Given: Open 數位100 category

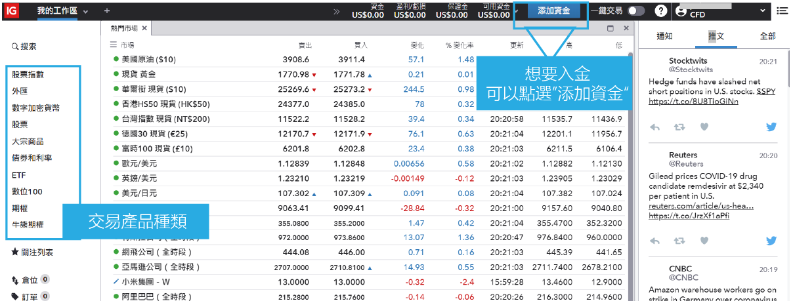Looking at the screenshot, I should tap(27, 191).
